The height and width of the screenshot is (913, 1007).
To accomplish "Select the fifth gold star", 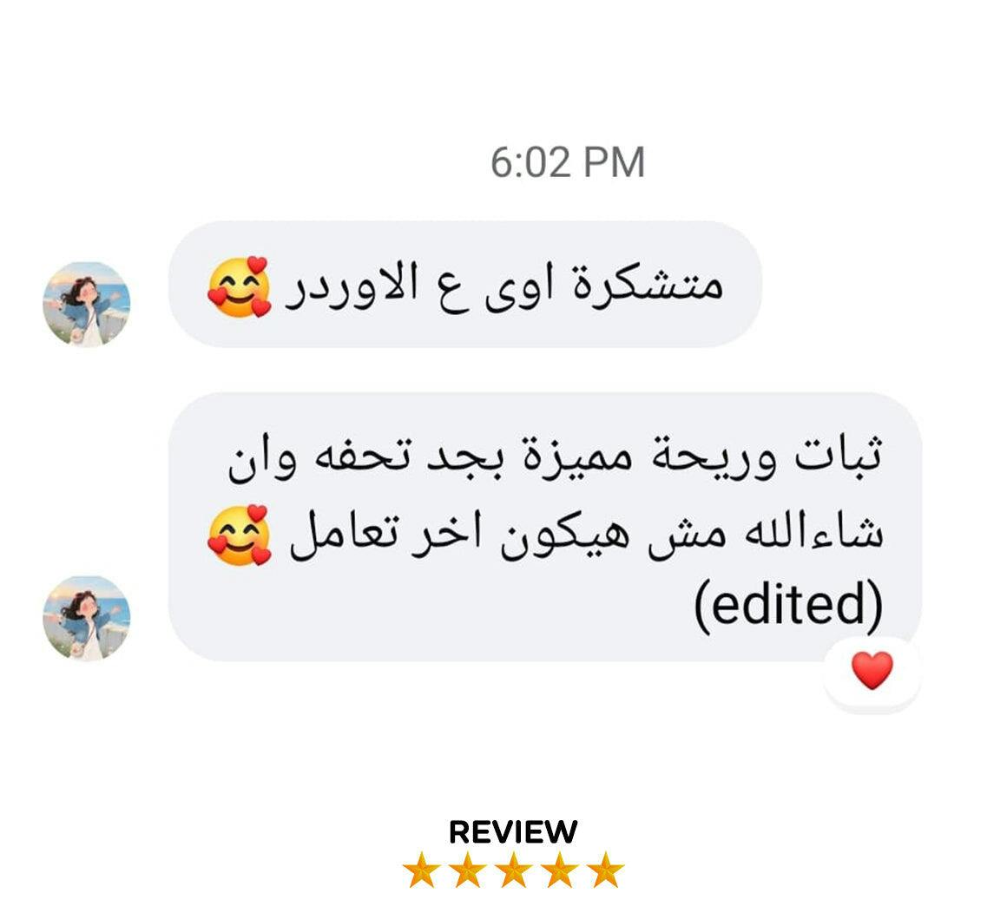I will point(605,870).
